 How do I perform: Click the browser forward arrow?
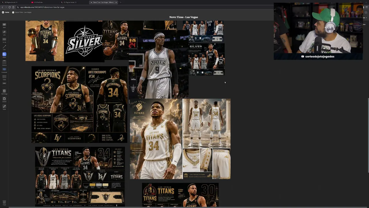[6, 7]
